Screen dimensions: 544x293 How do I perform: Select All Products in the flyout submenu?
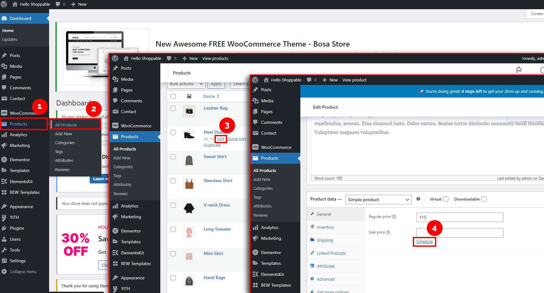(x=66, y=125)
